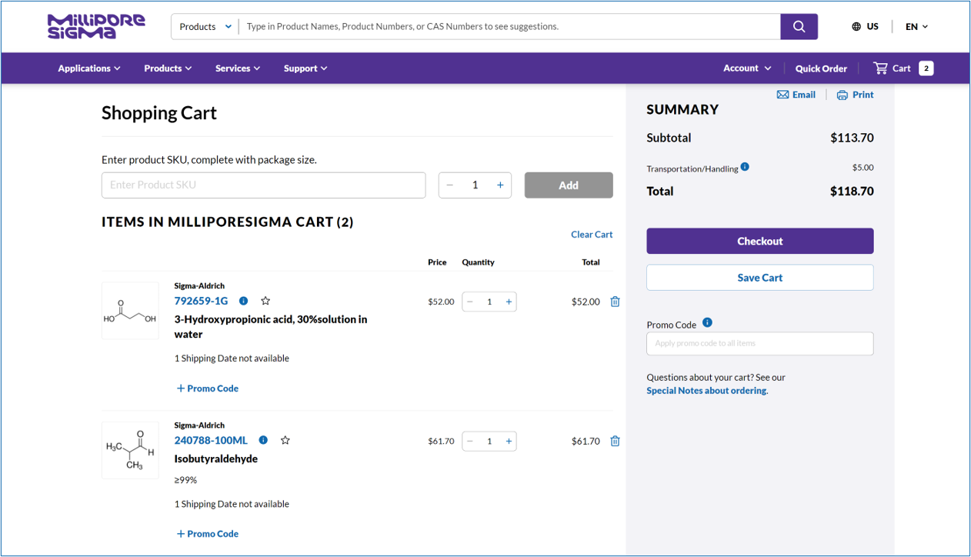Image resolution: width=971 pixels, height=557 pixels.
Task: Click the Promo Code info icon
Action: 707,322
